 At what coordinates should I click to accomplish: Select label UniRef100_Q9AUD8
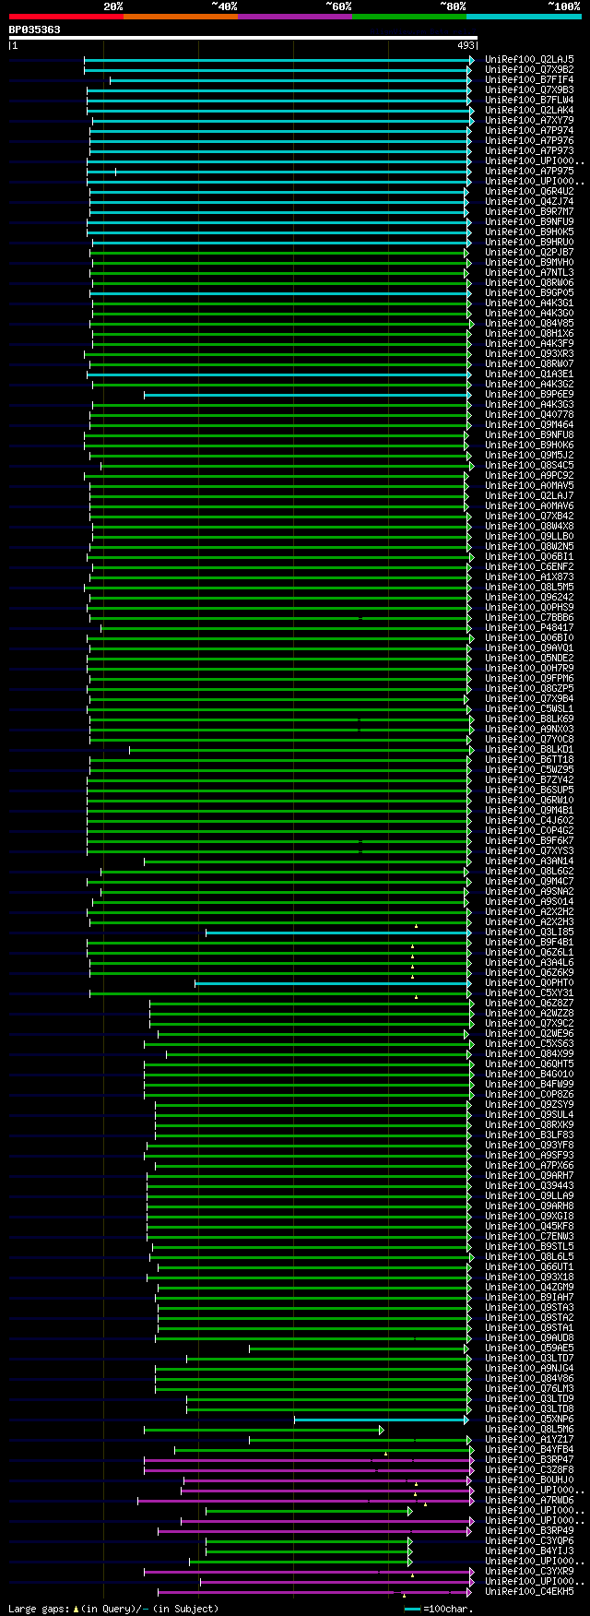pyautogui.click(x=529, y=1337)
